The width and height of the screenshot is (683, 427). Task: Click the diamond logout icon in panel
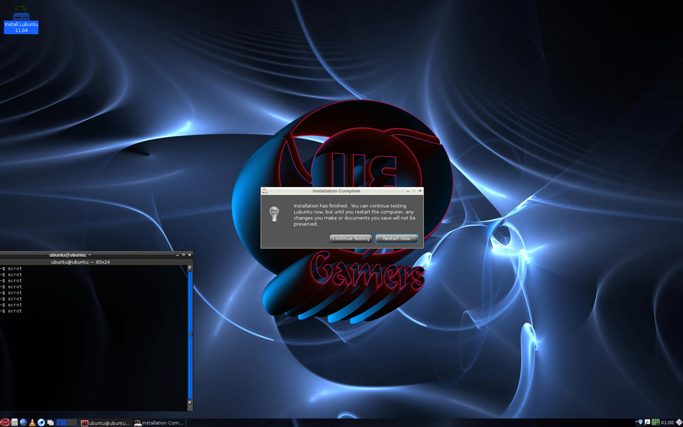tap(679, 422)
